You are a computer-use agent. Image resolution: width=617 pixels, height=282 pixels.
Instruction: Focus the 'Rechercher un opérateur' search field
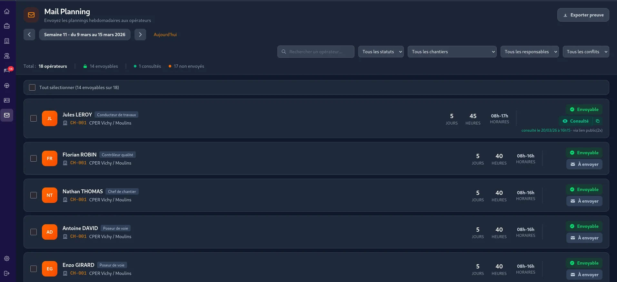(x=316, y=52)
